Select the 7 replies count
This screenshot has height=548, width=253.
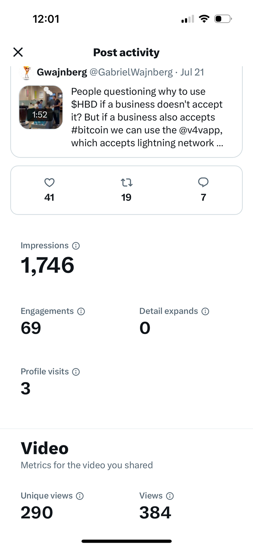(x=203, y=197)
